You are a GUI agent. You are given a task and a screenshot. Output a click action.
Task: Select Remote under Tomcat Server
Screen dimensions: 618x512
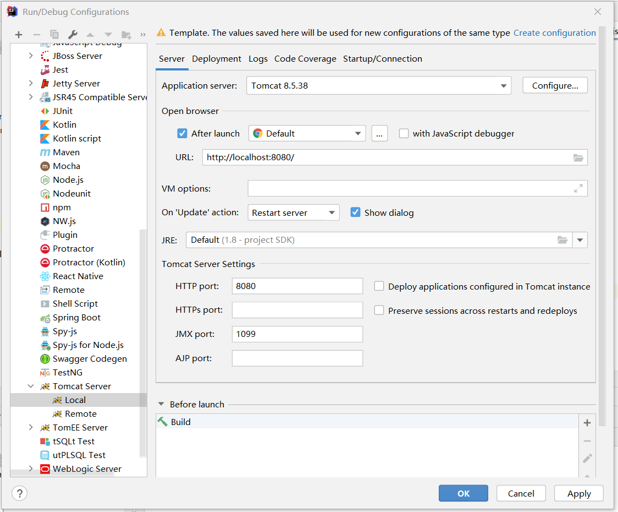click(80, 413)
